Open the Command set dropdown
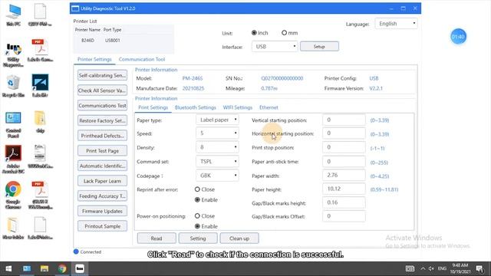 pos(217,162)
